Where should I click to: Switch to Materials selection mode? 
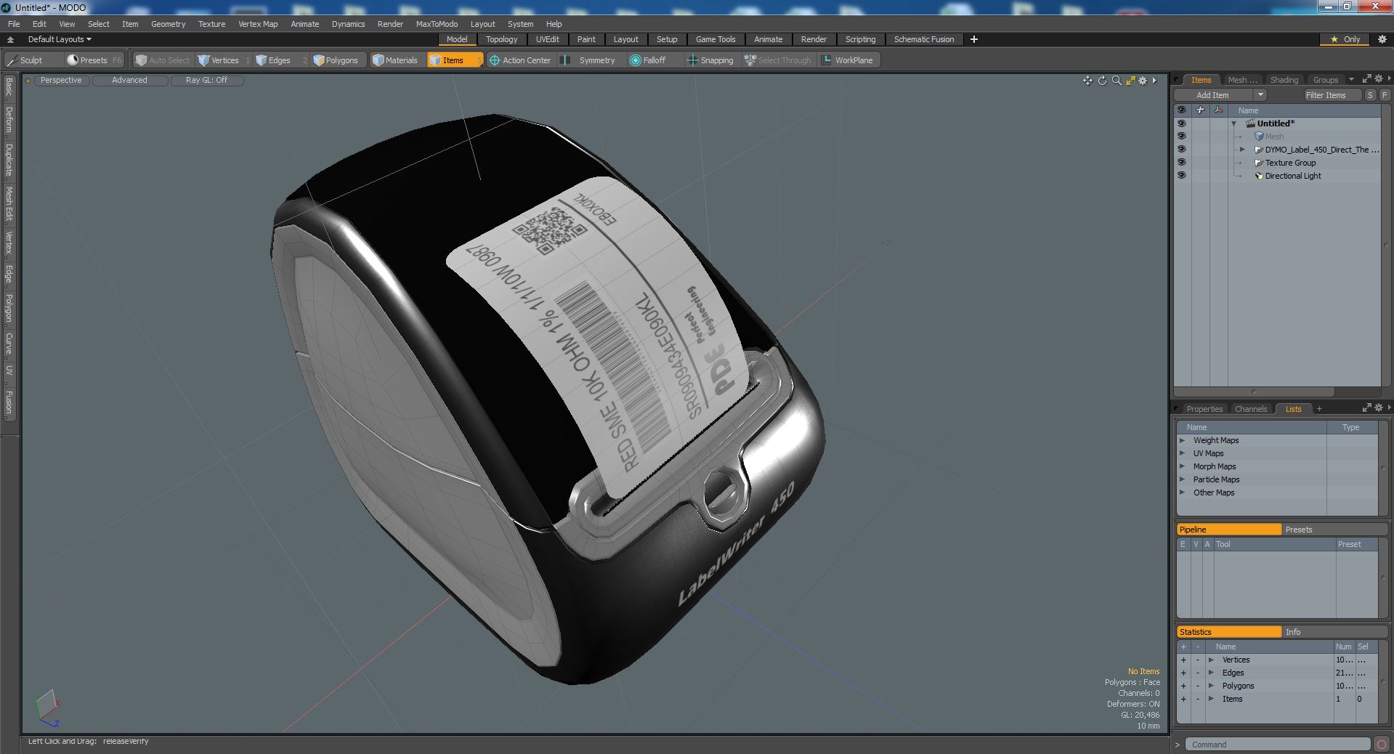(395, 60)
